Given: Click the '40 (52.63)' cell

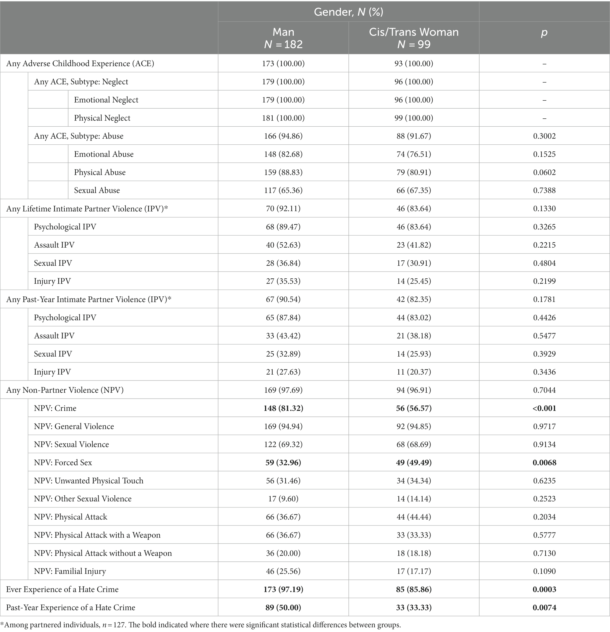Looking at the screenshot, I should (x=283, y=245).
